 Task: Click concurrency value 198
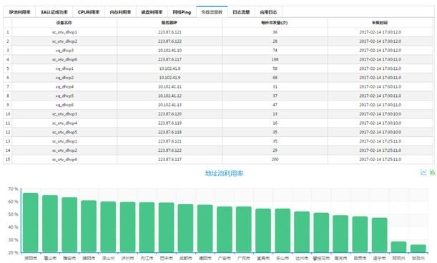[275, 59]
